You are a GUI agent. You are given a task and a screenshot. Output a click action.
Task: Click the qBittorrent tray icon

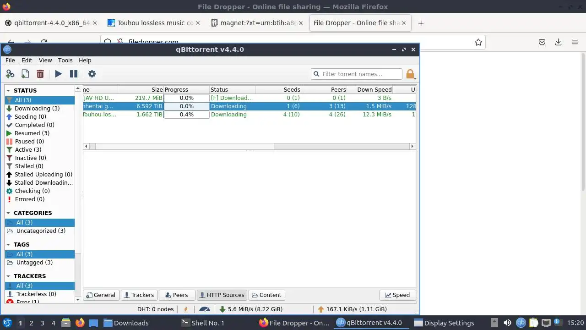coord(521,323)
